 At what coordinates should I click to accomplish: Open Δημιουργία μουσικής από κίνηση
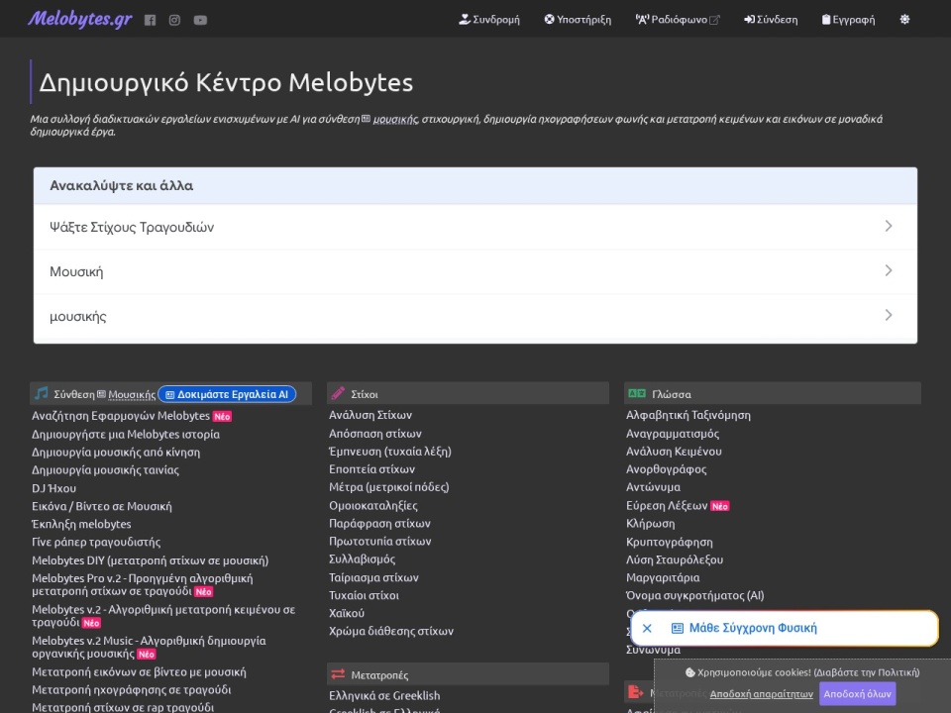coord(116,453)
